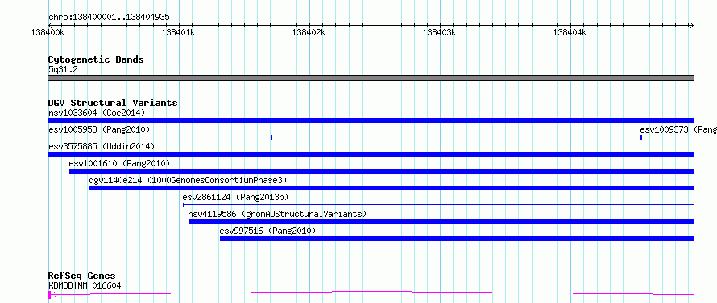717x303 pixels.
Task: Select the esv1005958 (Pang2010) variant line
Action: click(x=160, y=137)
